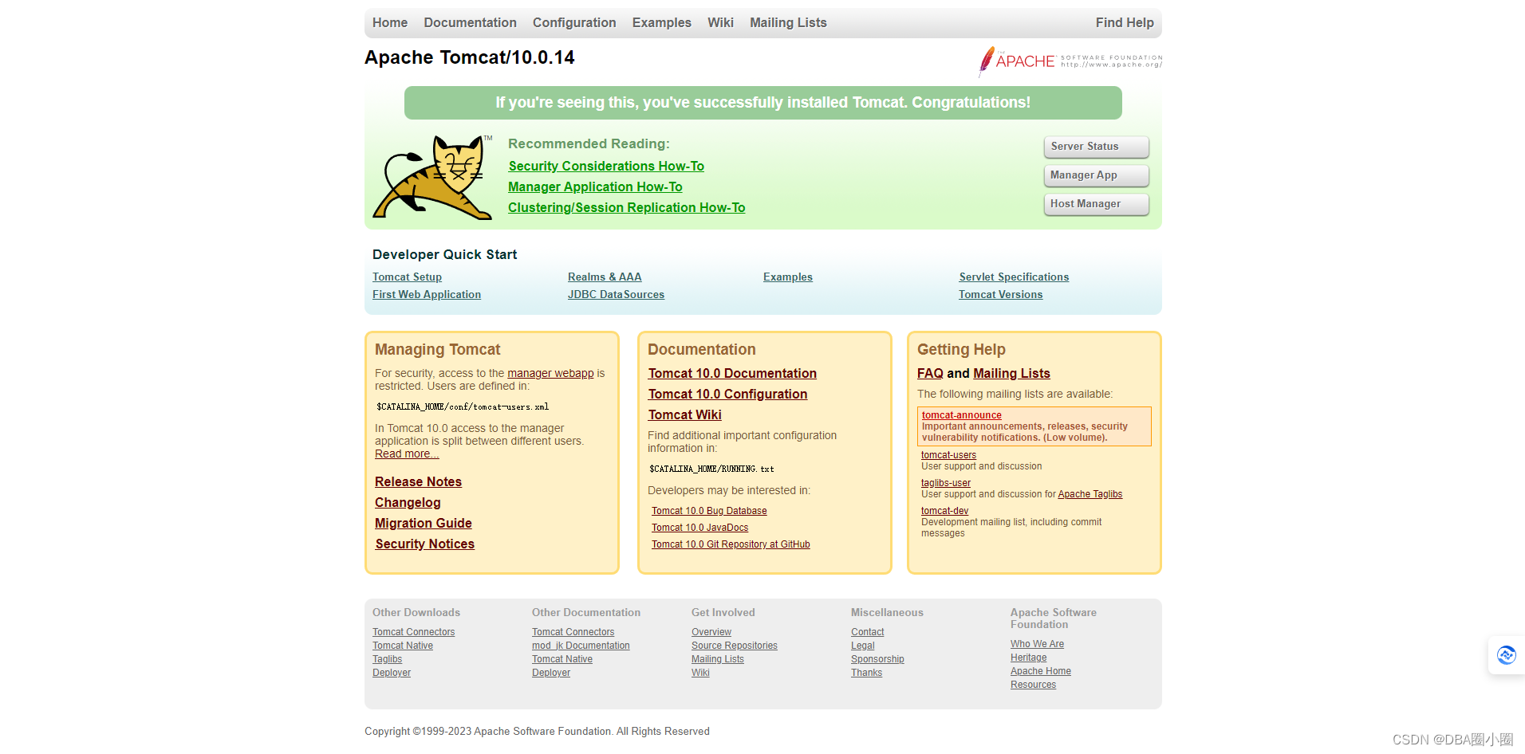Open the Tomcat Setup quick start link
1525x754 pixels.
tap(407, 277)
